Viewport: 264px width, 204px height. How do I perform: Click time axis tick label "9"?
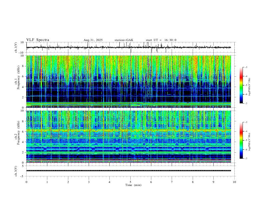click(213, 182)
